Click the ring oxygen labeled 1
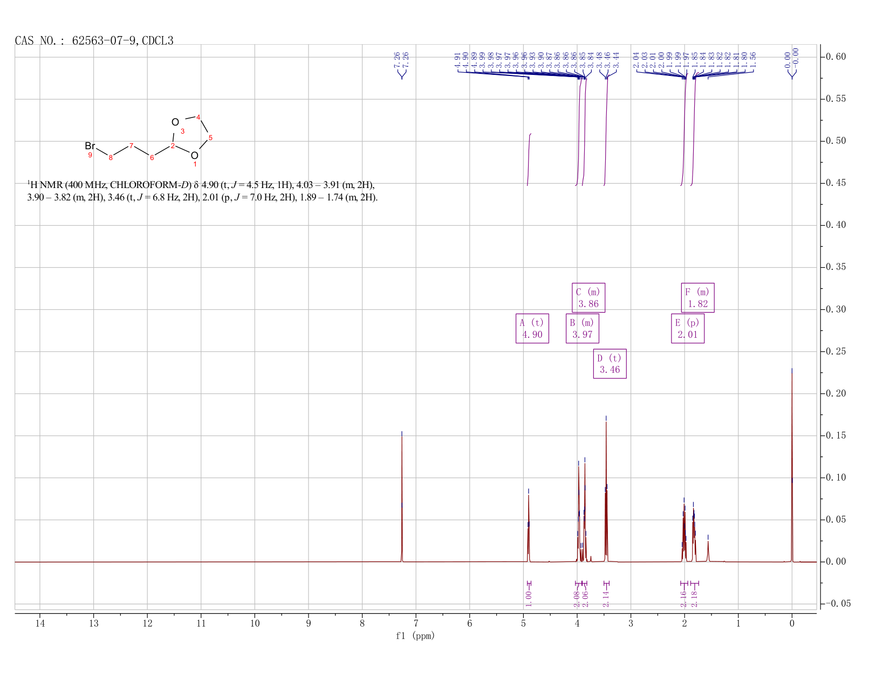 (x=194, y=156)
